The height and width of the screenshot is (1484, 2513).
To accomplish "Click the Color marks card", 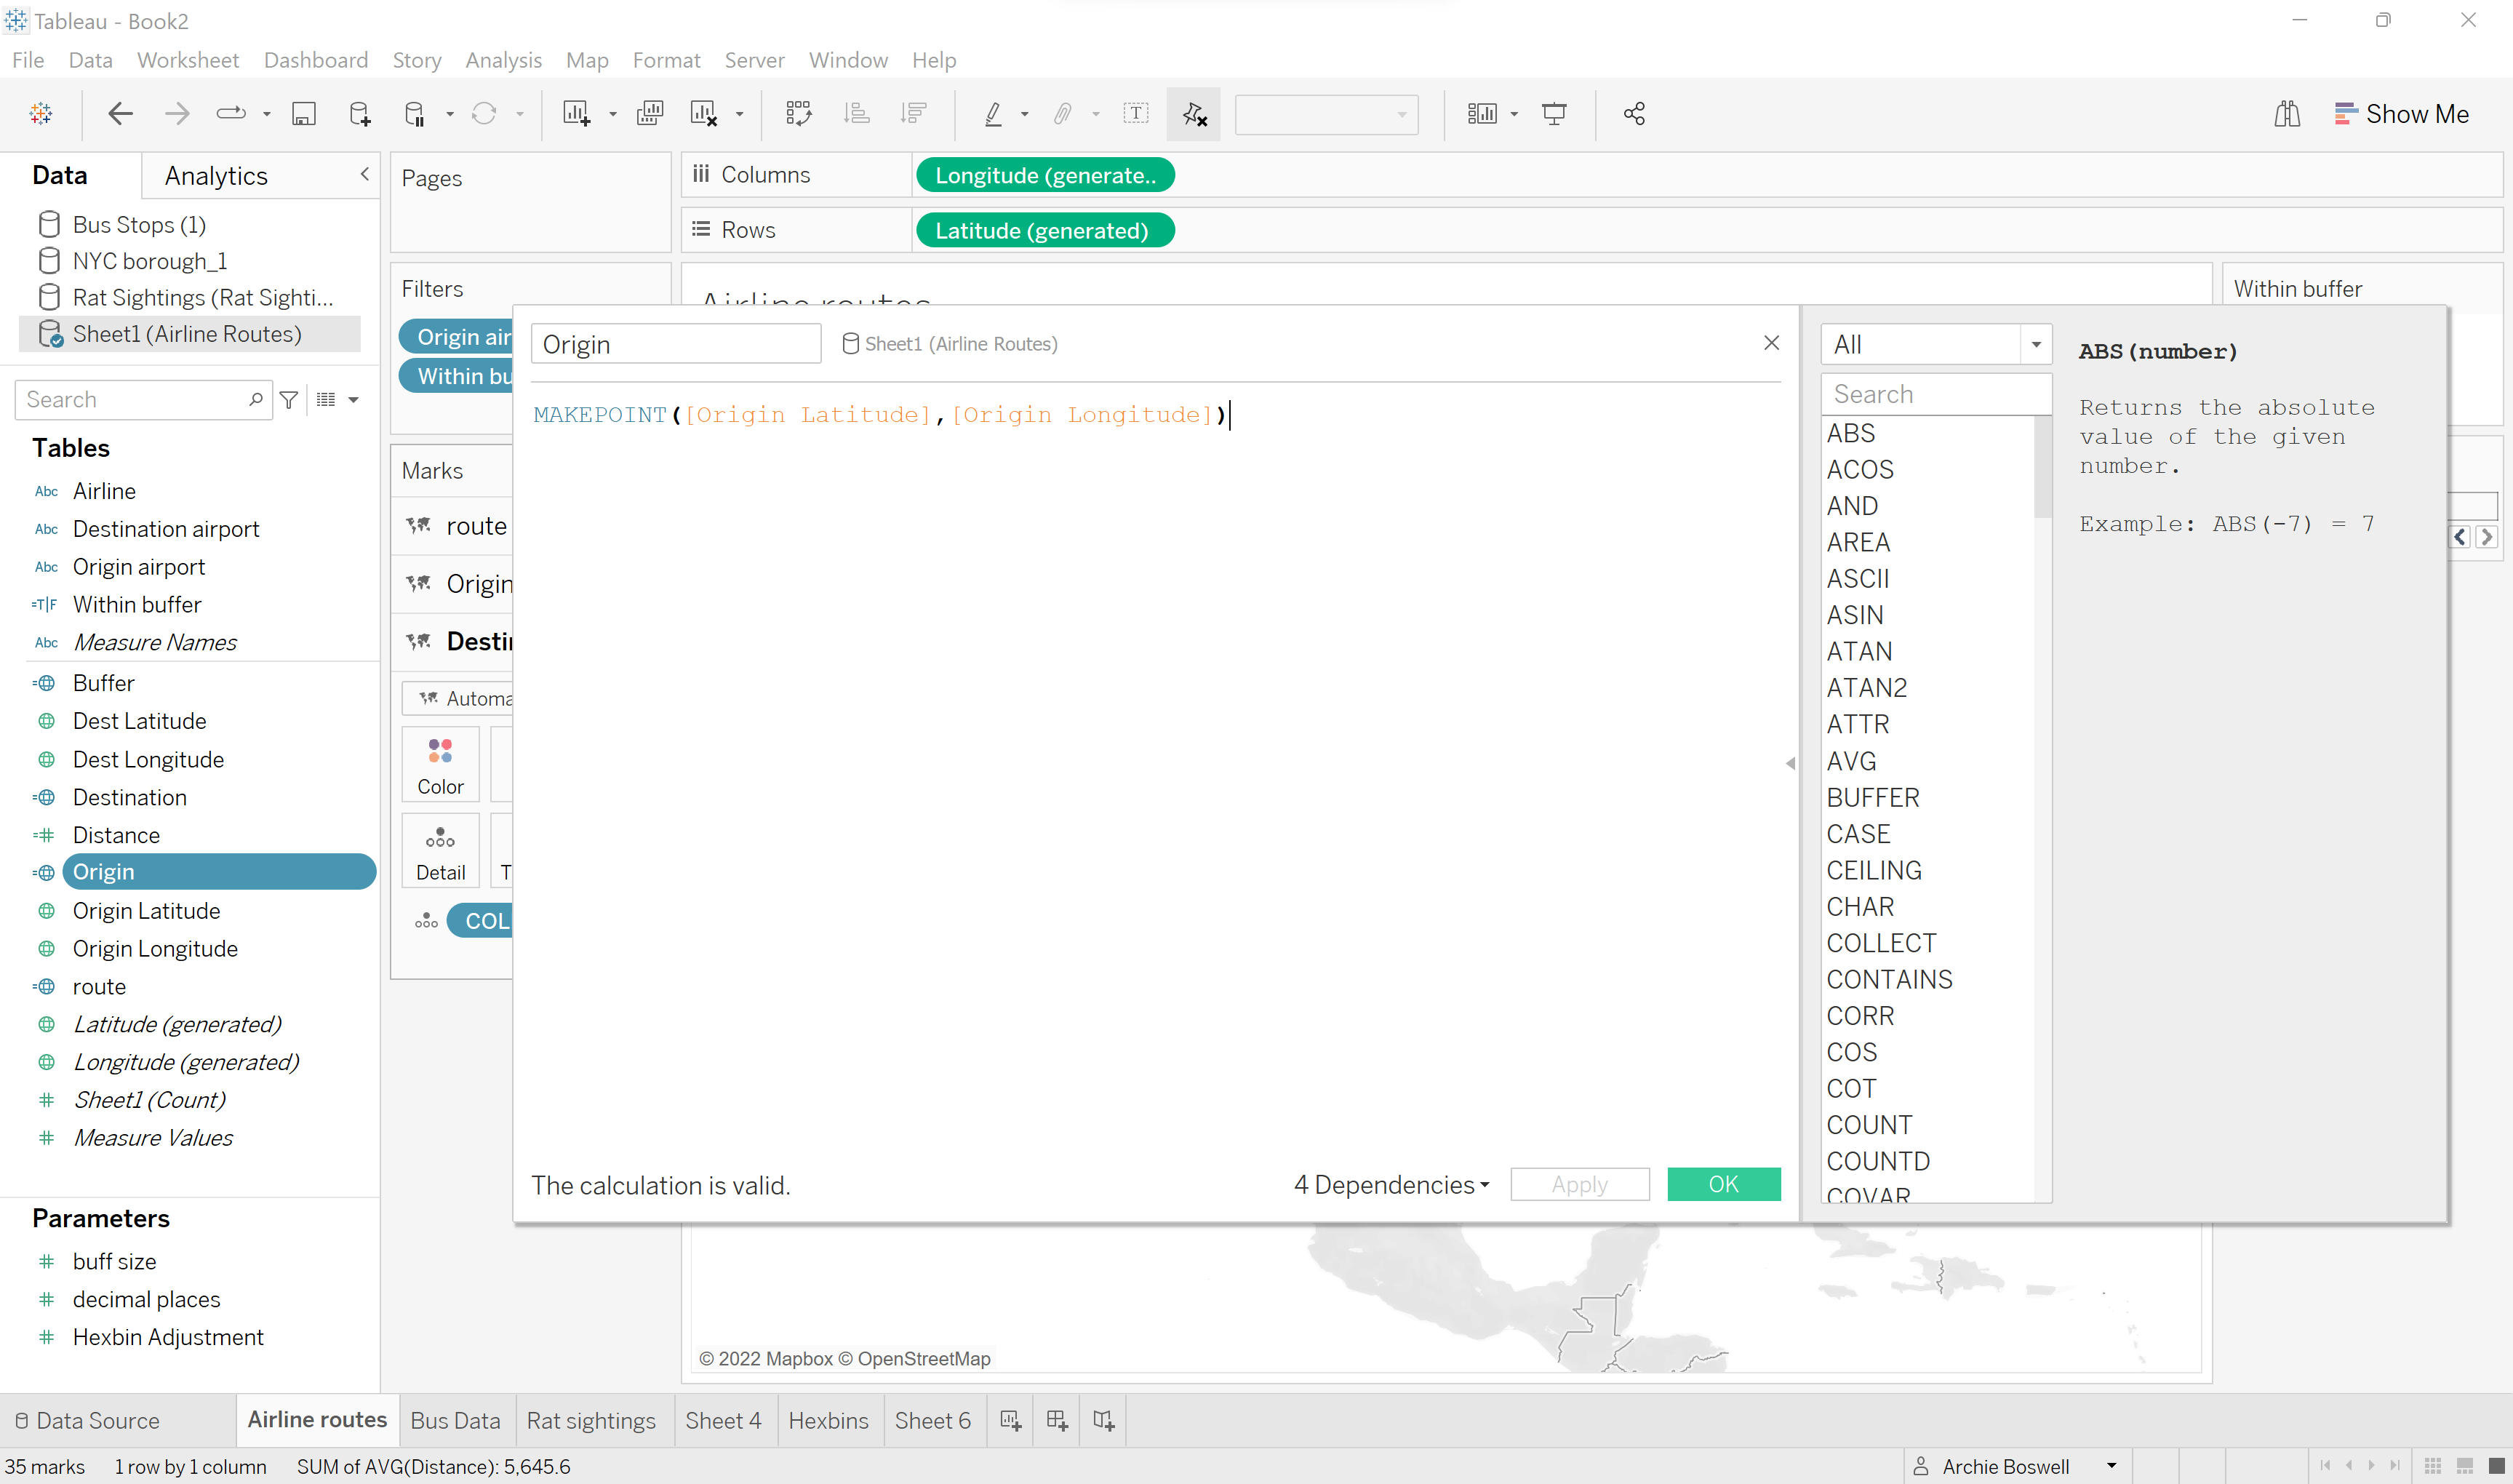I will pos(440,765).
